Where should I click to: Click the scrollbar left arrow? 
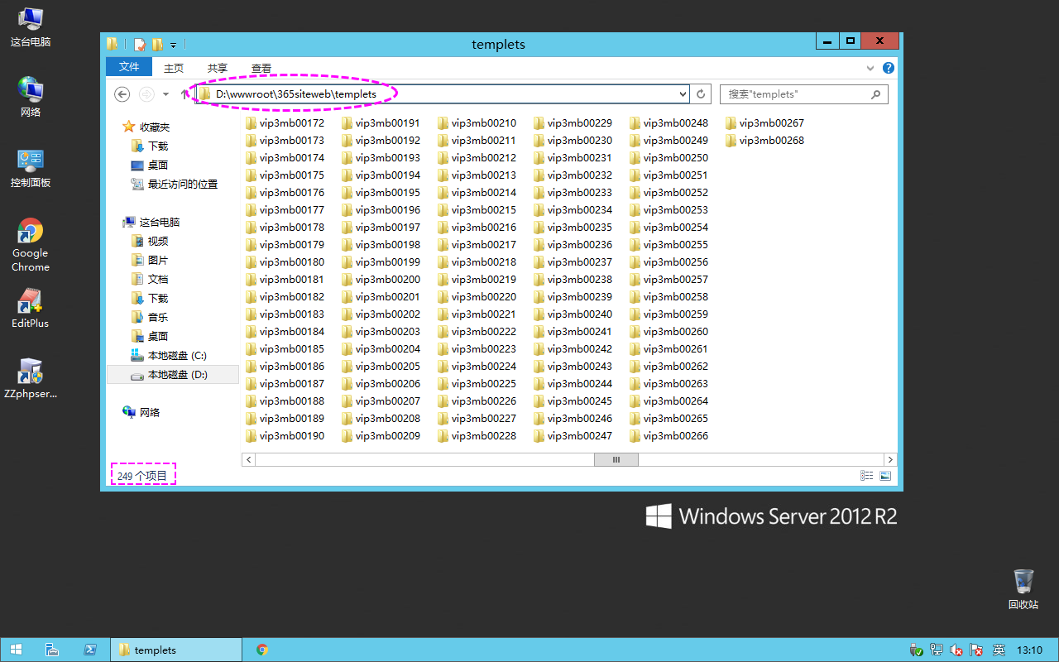pos(248,459)
